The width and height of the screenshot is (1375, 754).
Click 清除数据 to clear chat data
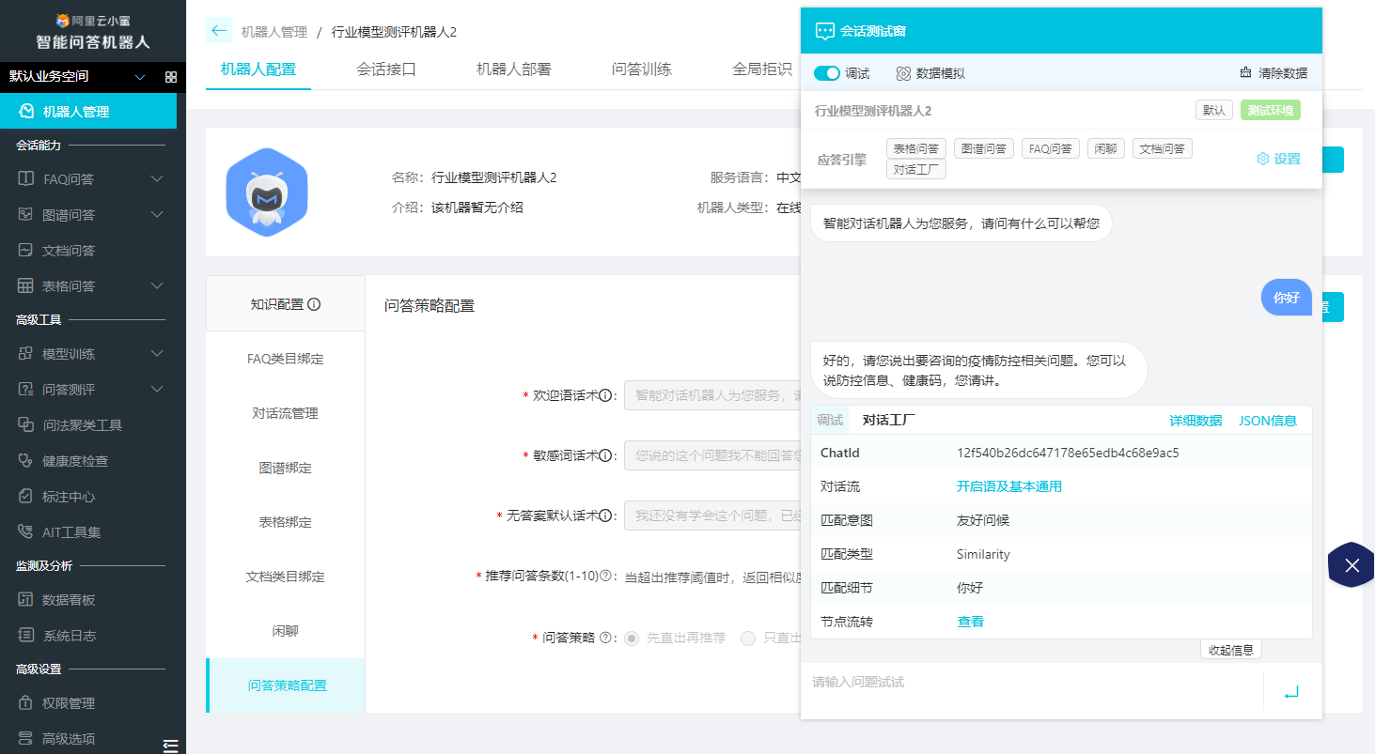1273,73
